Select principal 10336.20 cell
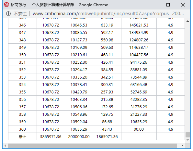Screen dimensions: 193x151 point(79,77)
